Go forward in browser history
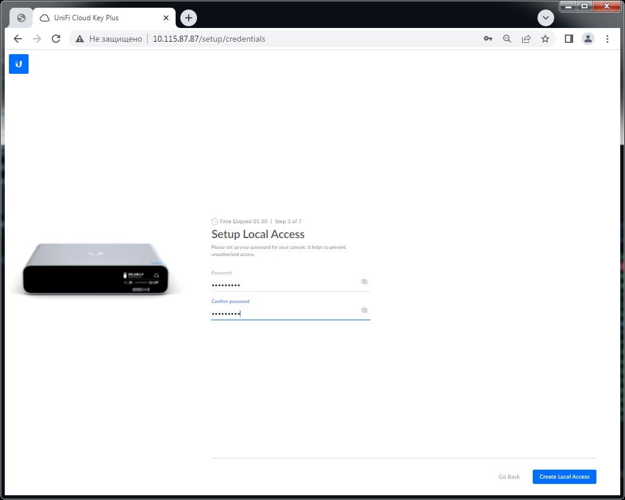 [37, 39]
